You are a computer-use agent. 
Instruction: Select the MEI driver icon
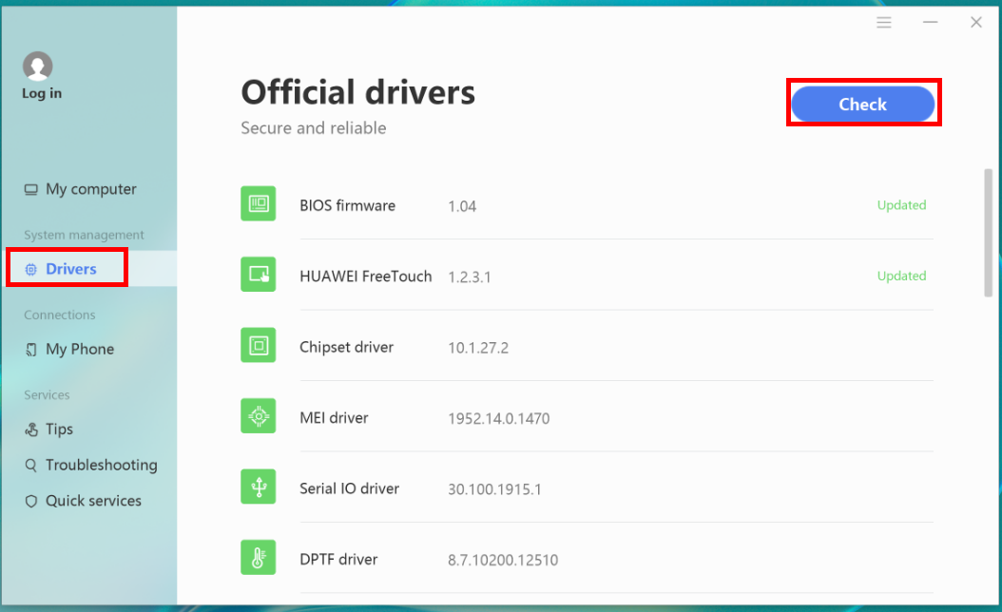(258, 415)
